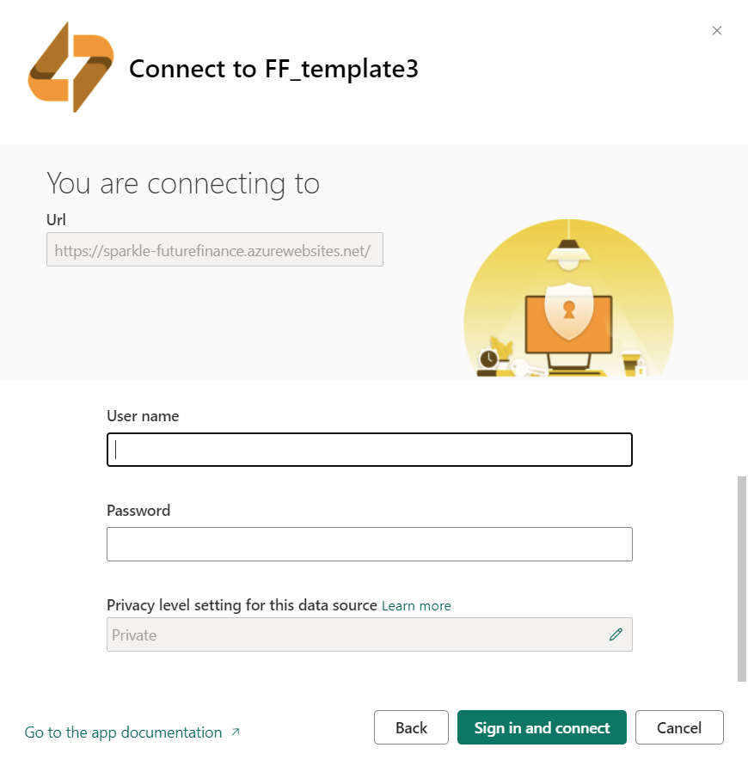Click the clock in the illustration
The image size is (748, 766).
click(x=488, y=359)
